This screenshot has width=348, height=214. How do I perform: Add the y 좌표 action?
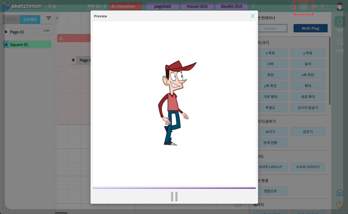(x=308, y=53)
